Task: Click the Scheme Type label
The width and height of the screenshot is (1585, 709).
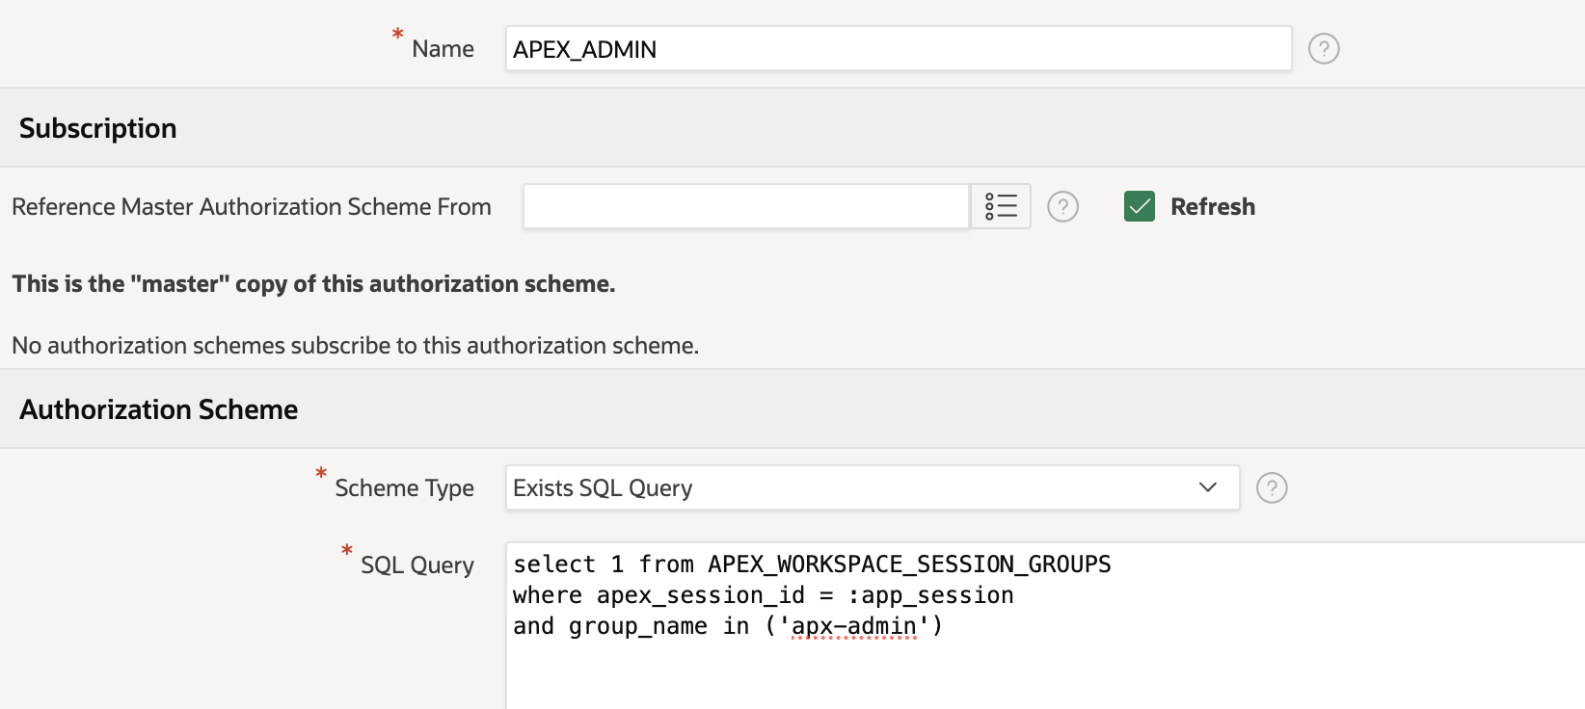Action: click(x=405, y=487)
